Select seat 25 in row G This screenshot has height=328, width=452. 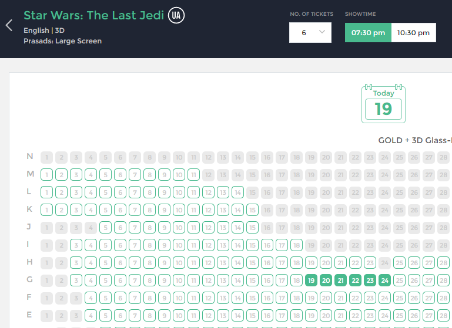tap(400, 280)
